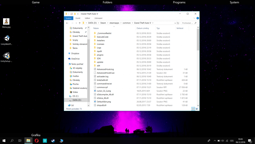
Task: Unpin Obrázky from quick access
Action: (86, 32)
